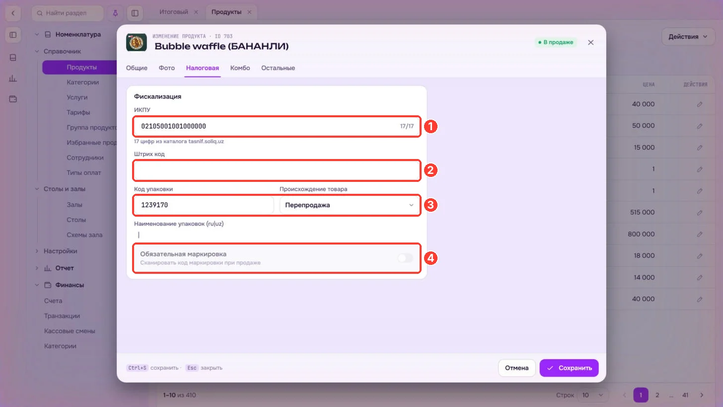Collapse the Столы и залы tree group

click(x=37, y=189)
